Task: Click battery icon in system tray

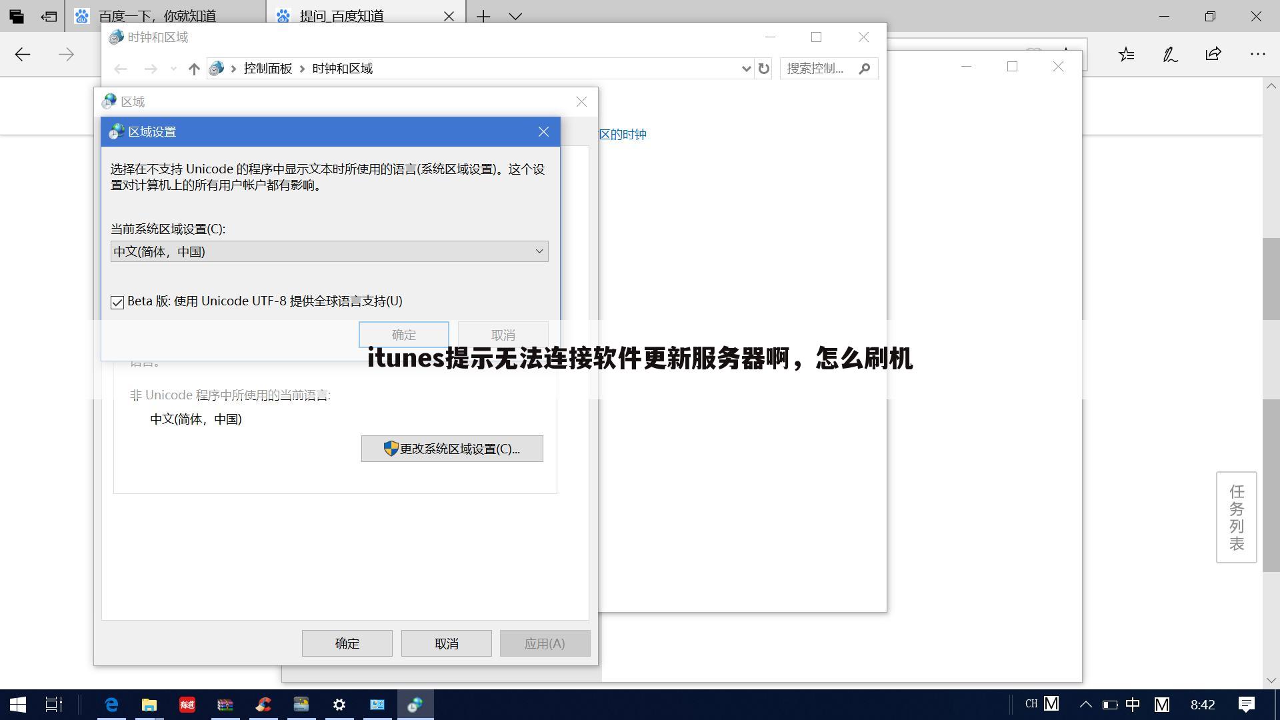Action: point(1110,704)
